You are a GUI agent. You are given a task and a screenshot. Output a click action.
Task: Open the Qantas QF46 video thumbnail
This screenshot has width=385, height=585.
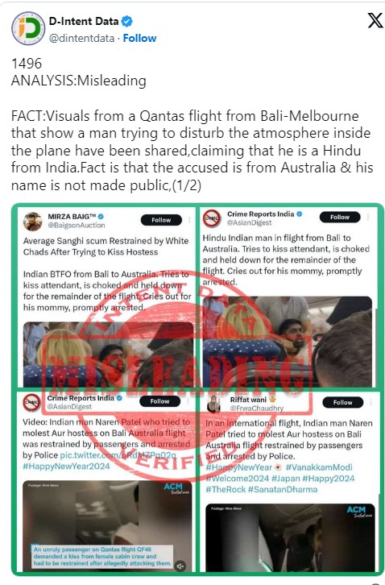coord(108,526)
